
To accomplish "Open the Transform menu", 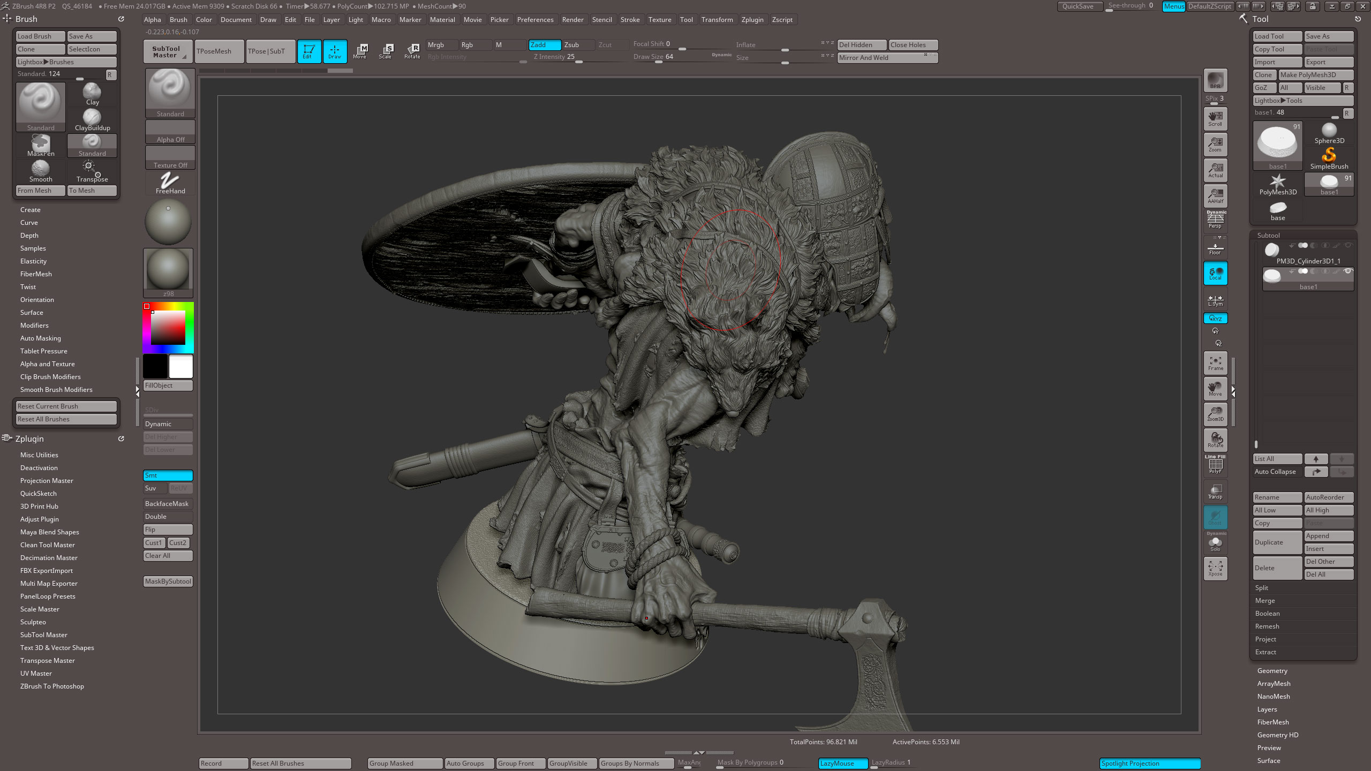I will click(x=717, y=20).
